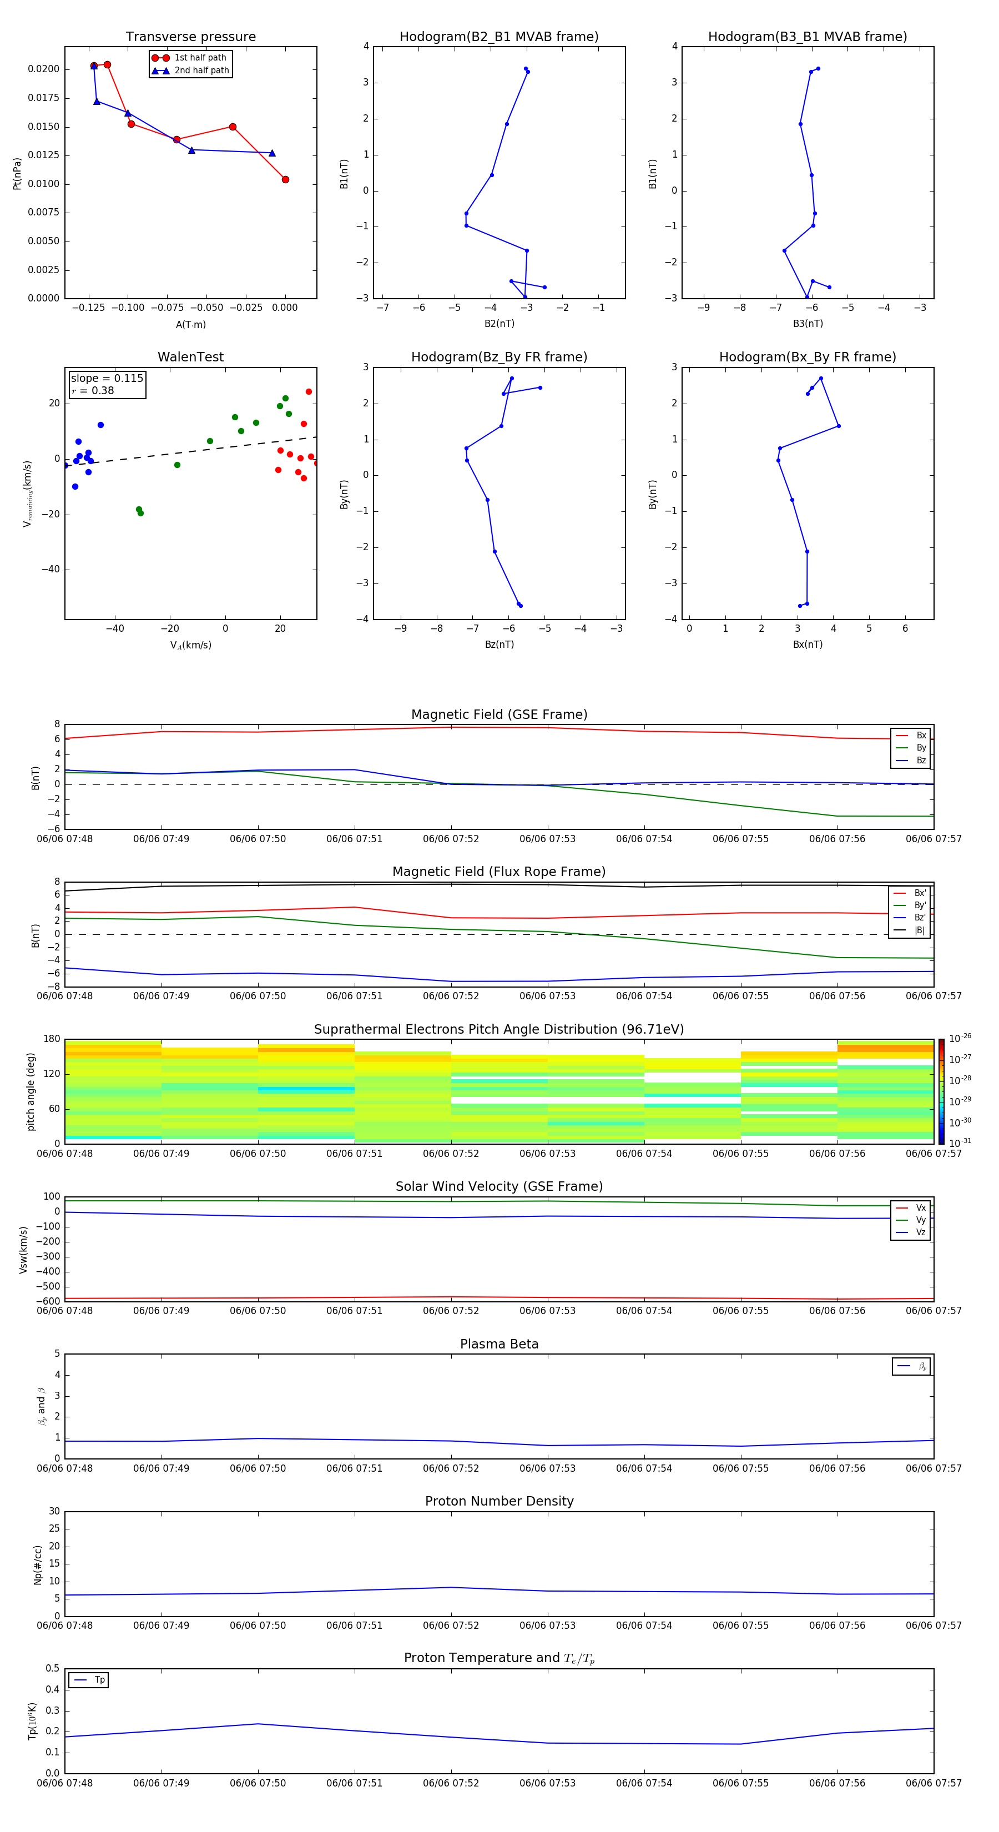Viewport: 999px width, 1832px height.
Task: Click the 'Tp' legend entry in temperature plot
Action: pos(89,1680)
